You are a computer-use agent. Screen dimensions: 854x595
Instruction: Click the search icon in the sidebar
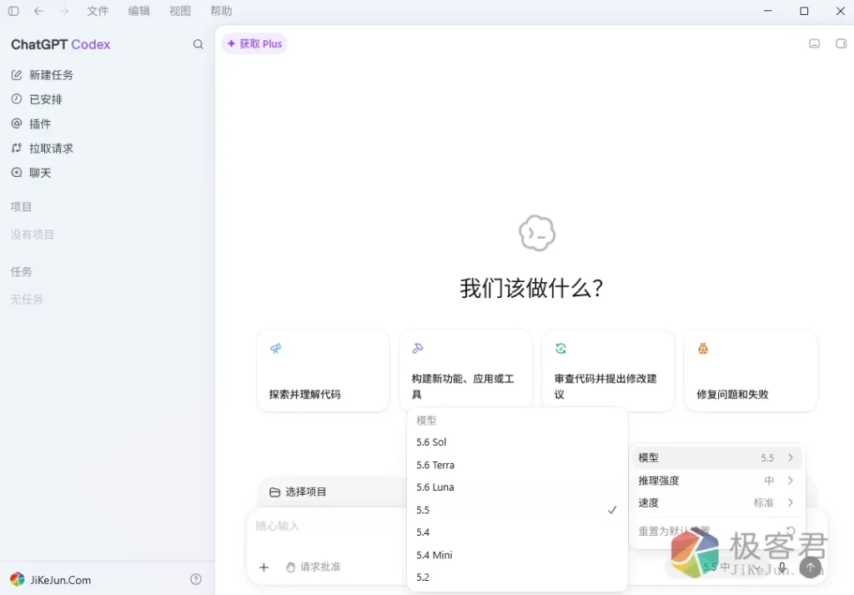tap(198, 44)
